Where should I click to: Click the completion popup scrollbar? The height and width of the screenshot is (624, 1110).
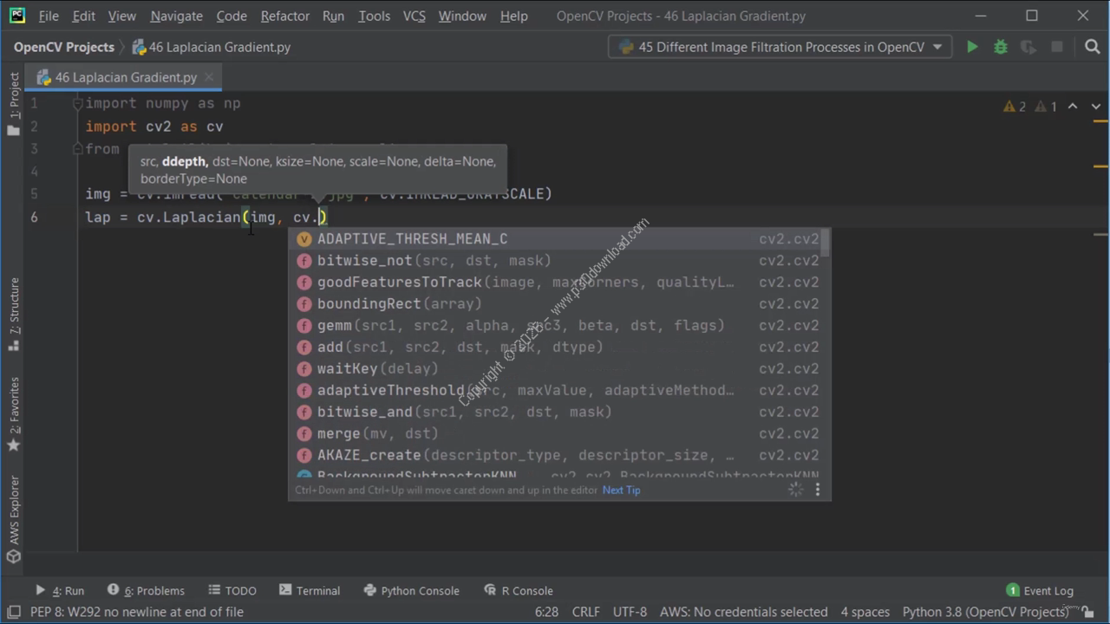pyautogui.click(x=826, y=243)
